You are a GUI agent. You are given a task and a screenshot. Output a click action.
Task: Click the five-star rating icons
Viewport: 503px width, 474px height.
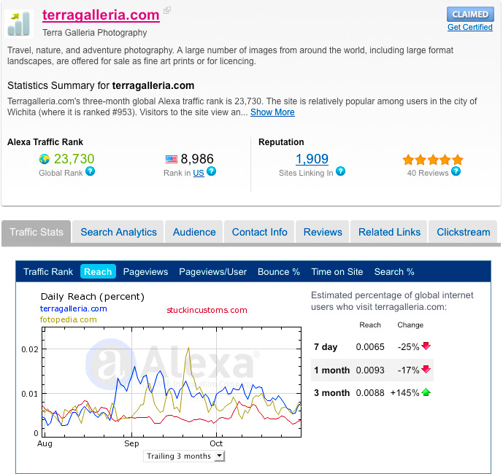tap(433, 159)
